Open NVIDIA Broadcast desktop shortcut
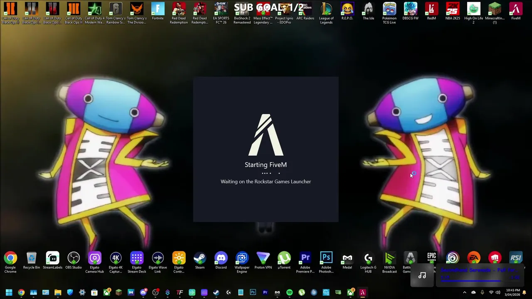Screen dimensions: 532x299 tap(389, 262)
